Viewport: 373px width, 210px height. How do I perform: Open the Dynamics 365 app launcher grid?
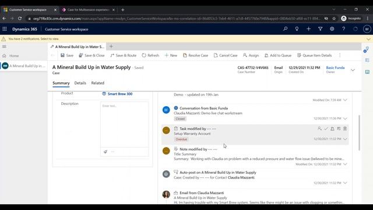(x=5, y=29)
